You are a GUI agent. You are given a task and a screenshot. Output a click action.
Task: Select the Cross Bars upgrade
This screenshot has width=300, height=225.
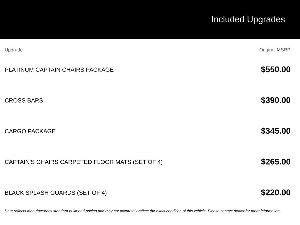24,100
